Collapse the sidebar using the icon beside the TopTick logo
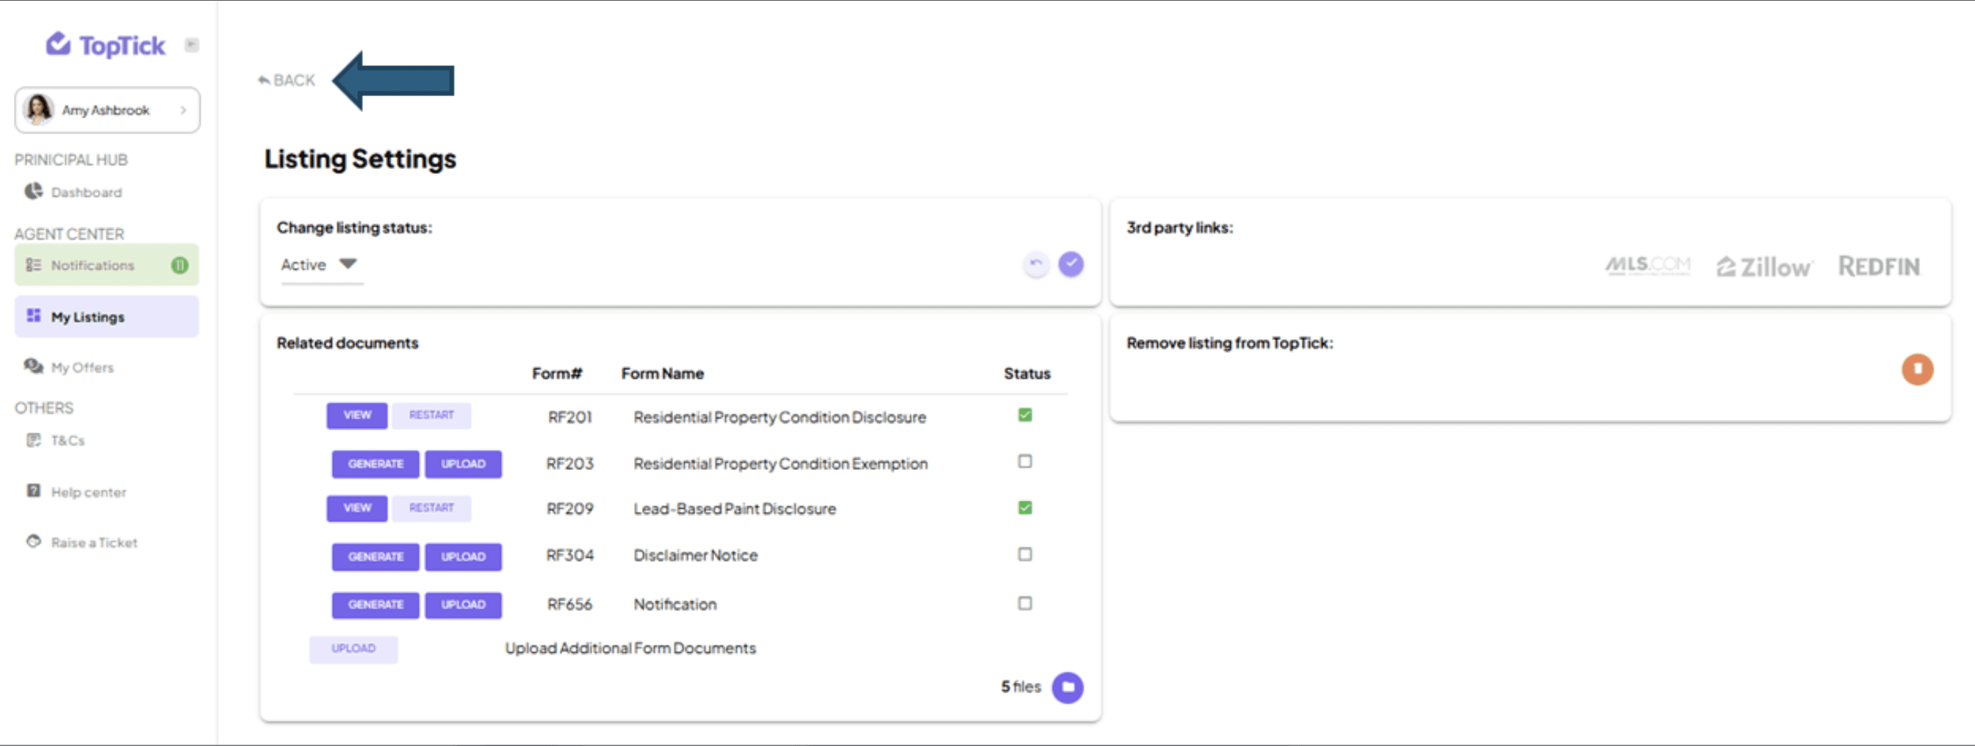This screenshot has width=1975, height=746. click(192, 46)
